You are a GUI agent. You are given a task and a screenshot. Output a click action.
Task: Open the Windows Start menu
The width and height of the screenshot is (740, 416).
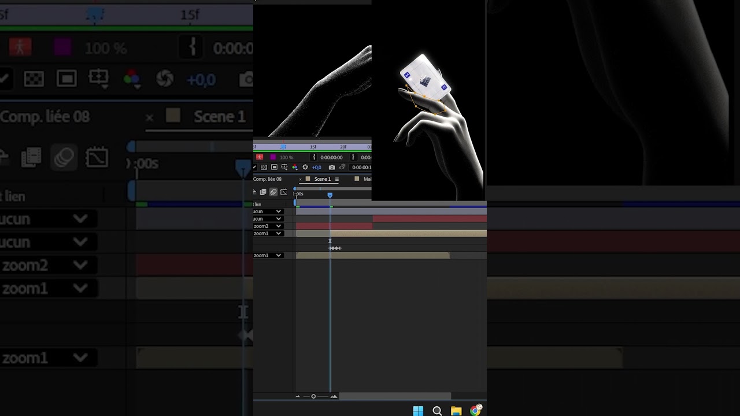pyautogui.click(x=418, y=411)
